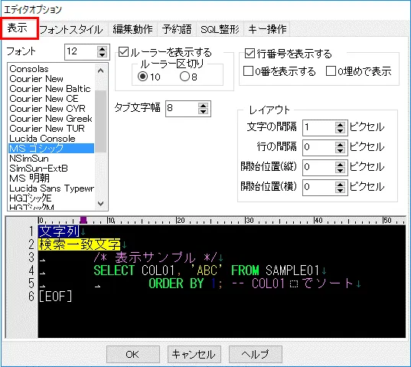Increase 文字の間隔 pixel value
This screenshot has height=367, width=411.
pos(340,125)
